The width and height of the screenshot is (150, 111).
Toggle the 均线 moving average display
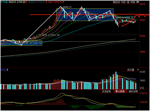tap(123, 2)
